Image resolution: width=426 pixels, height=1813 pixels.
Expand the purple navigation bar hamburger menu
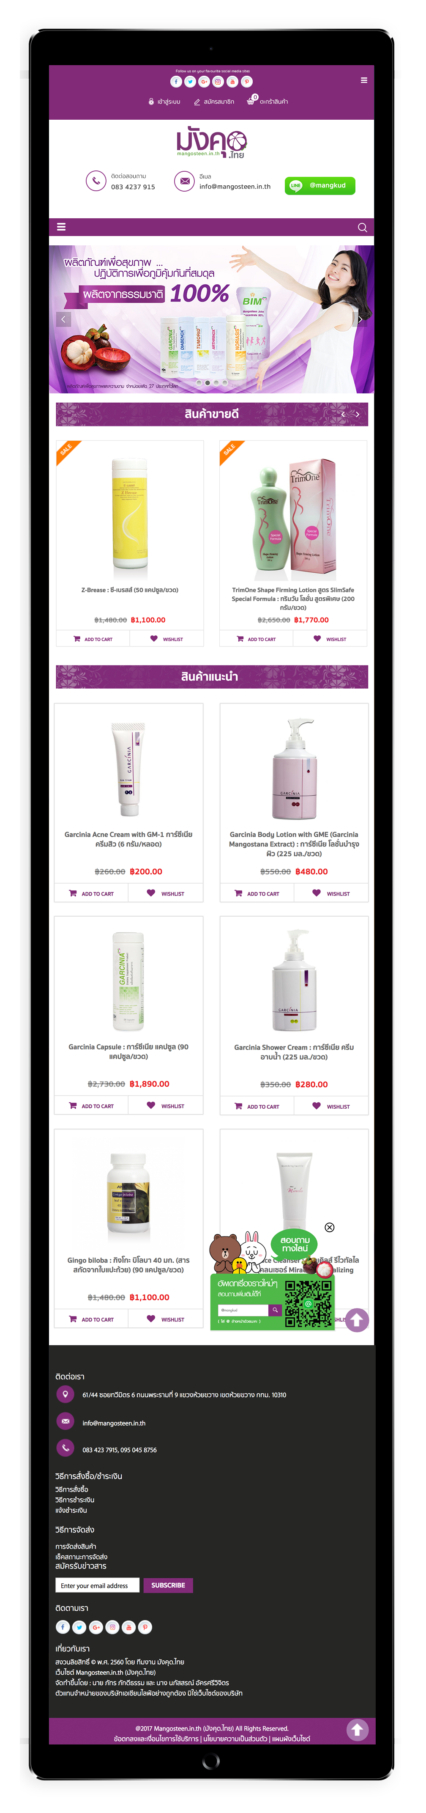(61, 227)
